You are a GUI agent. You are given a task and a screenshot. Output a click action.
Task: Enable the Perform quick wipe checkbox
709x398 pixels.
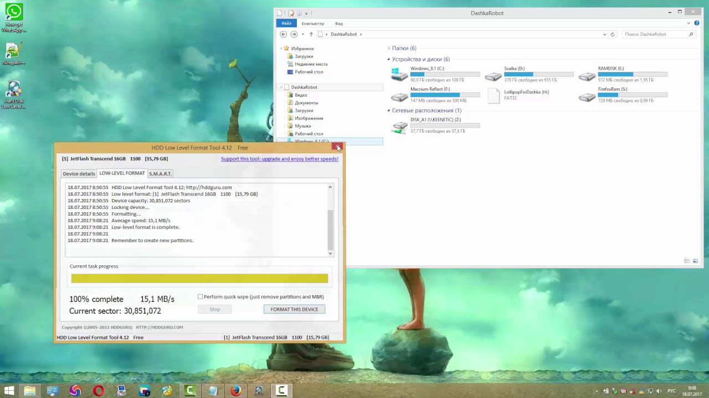[x=201, y=297]
